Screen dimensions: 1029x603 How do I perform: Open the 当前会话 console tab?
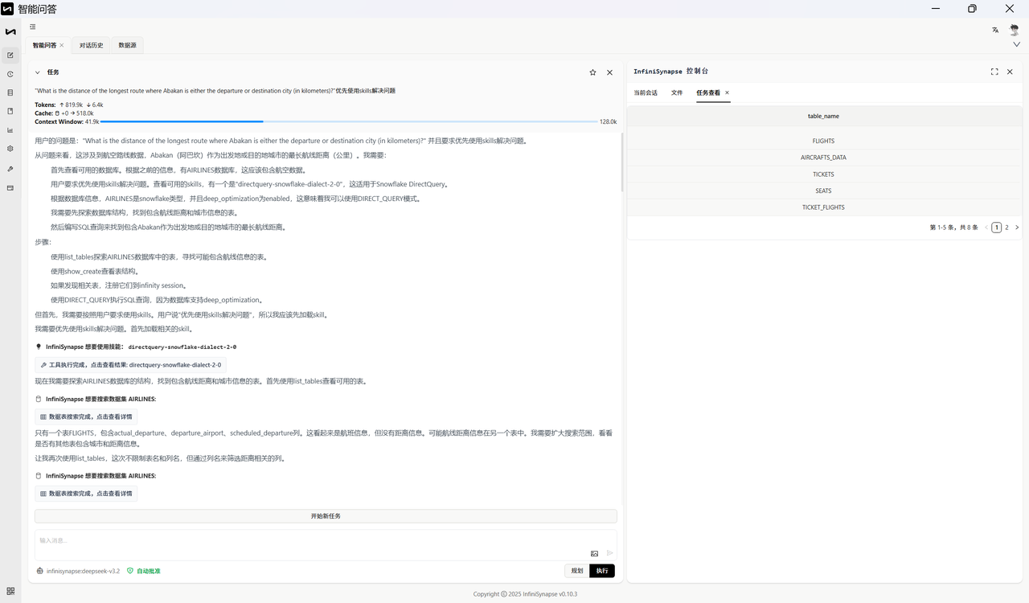coord(646,92)
